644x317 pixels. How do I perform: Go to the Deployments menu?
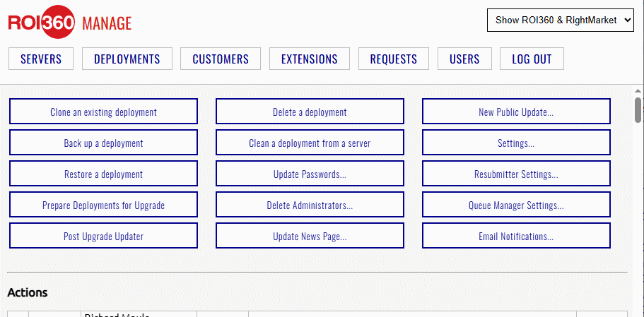pos(127,59)
